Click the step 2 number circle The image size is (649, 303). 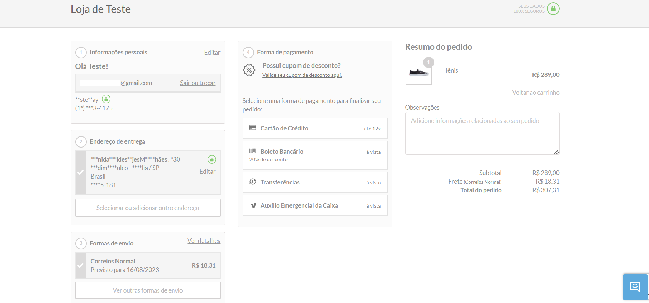tap(81, 142)
